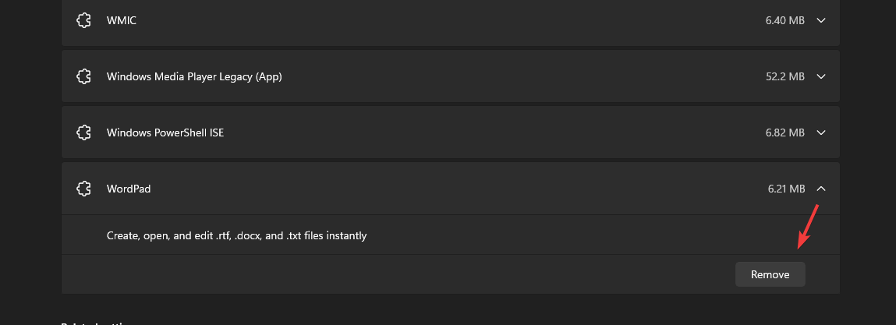Collapse the WordPad entry chevron
Viewport: 896px width, 325px height.
pos(820,189)
